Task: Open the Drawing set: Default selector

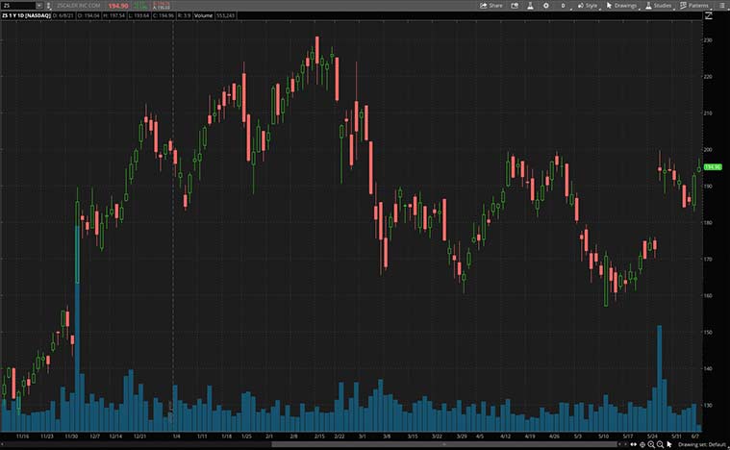Action: coord(701,445)
